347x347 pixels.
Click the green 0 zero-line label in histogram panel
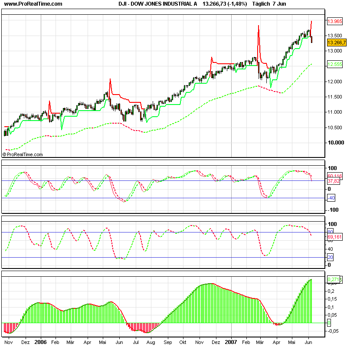click(x=329, y=323)
